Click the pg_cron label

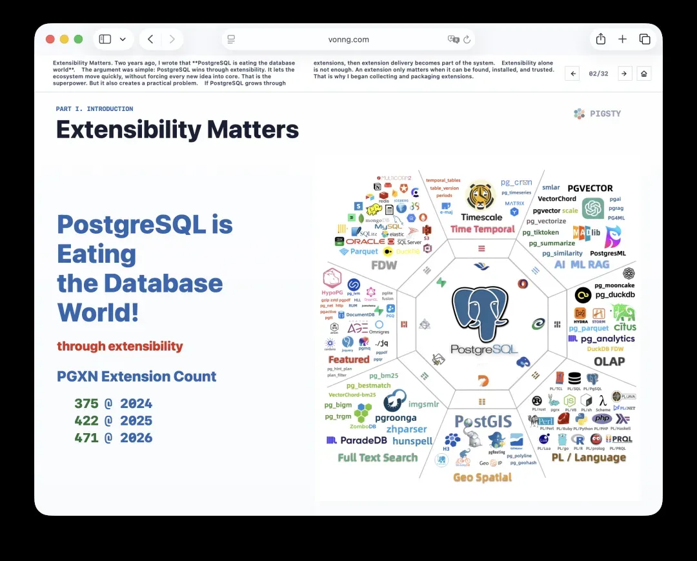[x=516, y=182]
